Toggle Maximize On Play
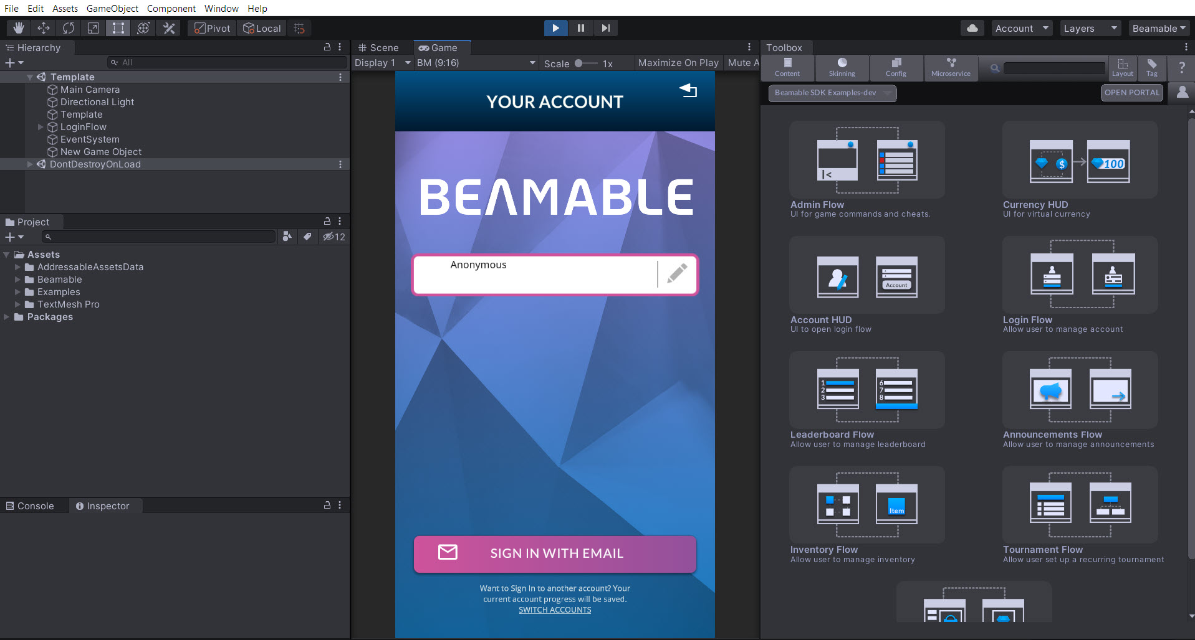1195x640 pixels. click(x=678, y=63)
